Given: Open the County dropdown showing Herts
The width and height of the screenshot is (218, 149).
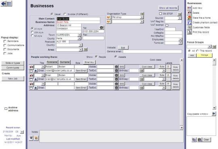Looking at the screenshot, I should 79,38.
